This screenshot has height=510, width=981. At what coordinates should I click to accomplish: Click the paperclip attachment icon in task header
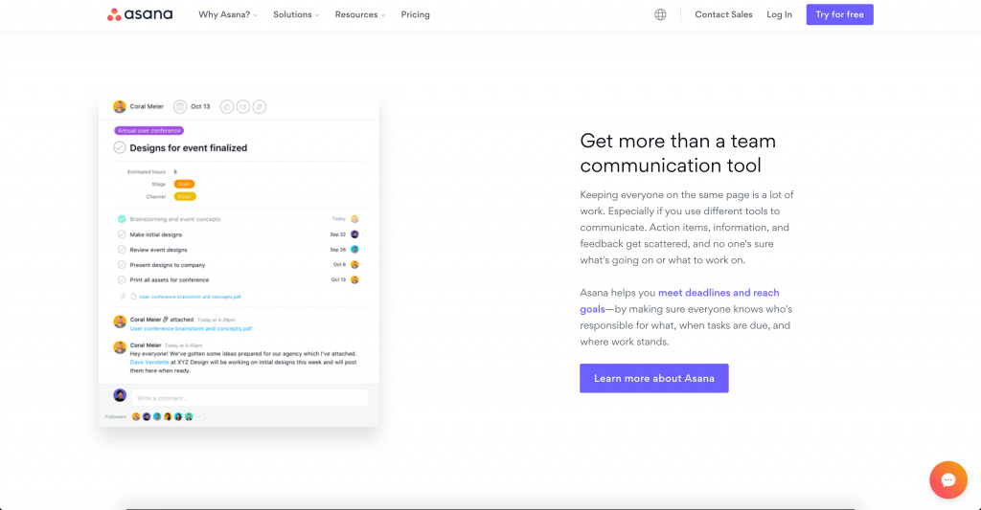[259, 106]
